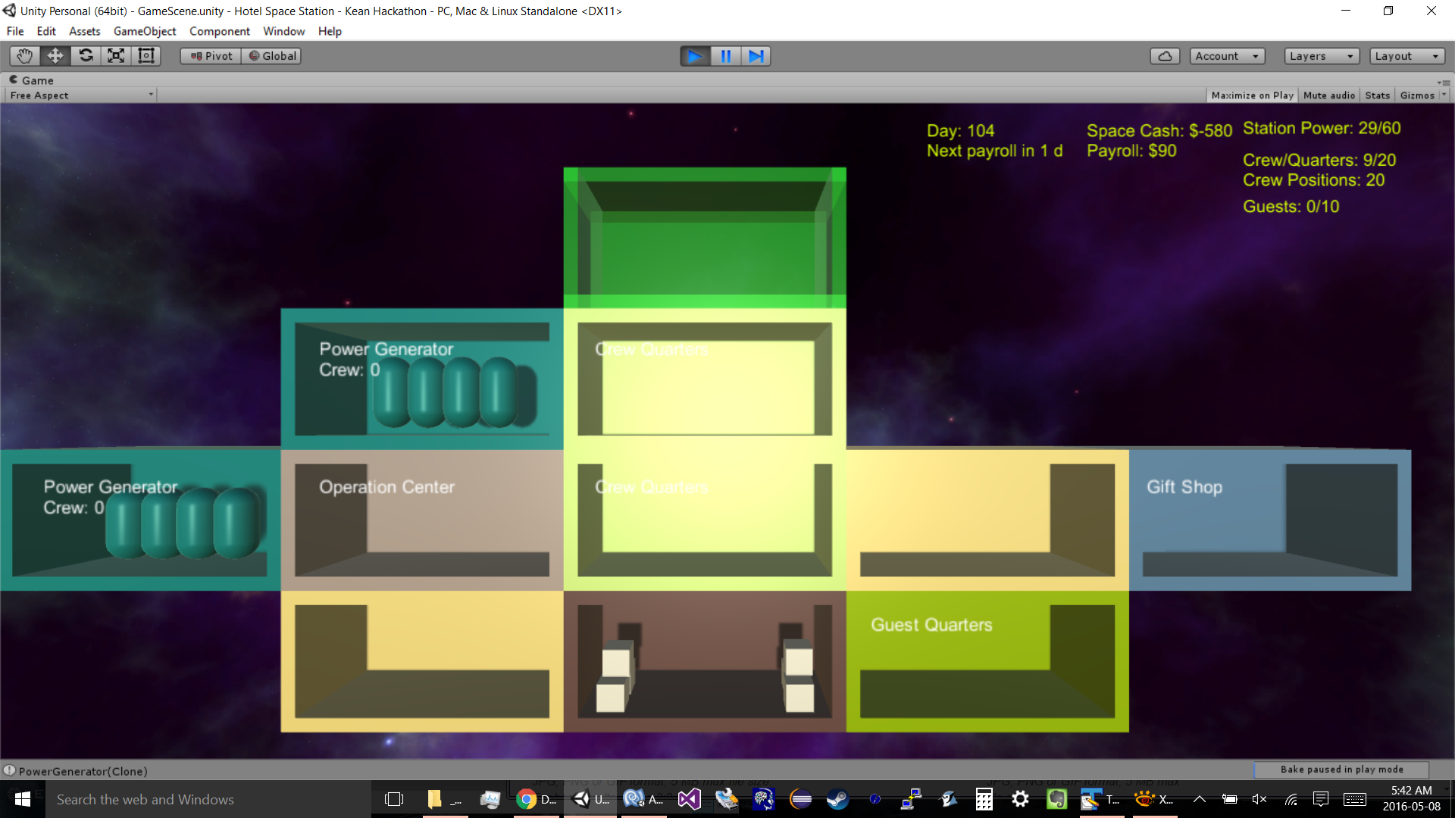Select the Rotate tool
1455x818 pixels.
[86, 56]
